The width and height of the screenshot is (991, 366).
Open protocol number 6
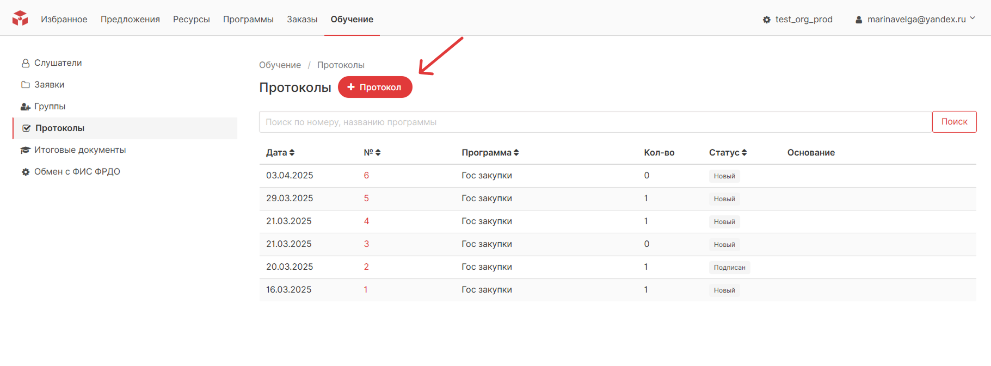[x=366, y=175]
